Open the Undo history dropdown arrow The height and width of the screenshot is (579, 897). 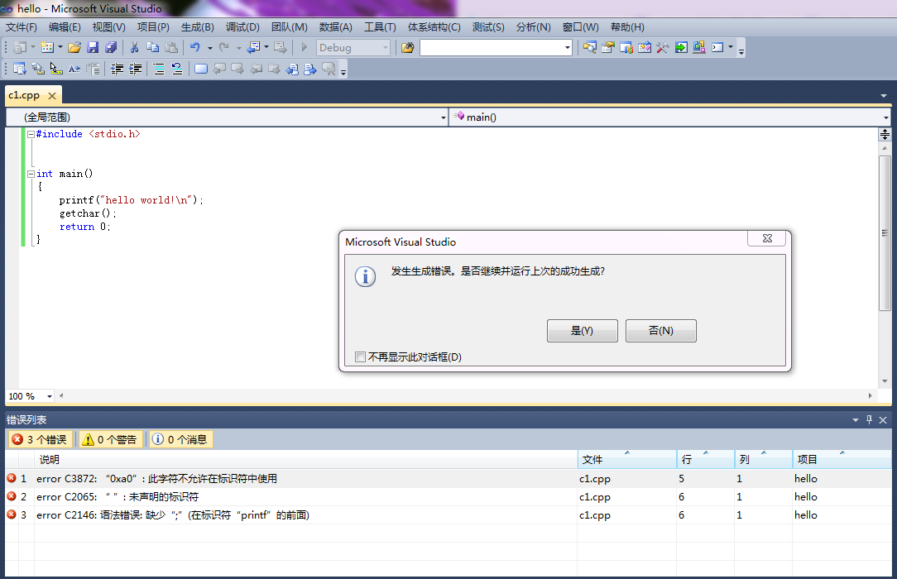coord(210,47)
